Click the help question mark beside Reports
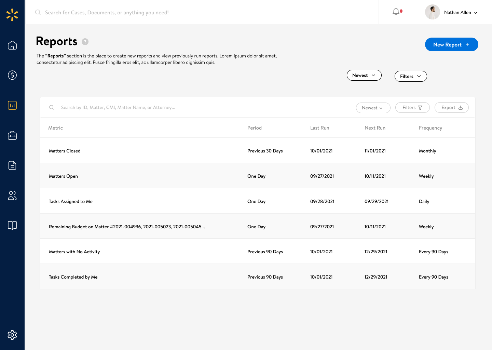Screen dimensions: 492x350 coord(85,42)
